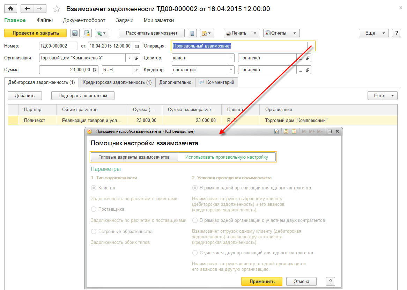Switch to Дебиторская задолженность (1) tab

[x=42, y=82]
